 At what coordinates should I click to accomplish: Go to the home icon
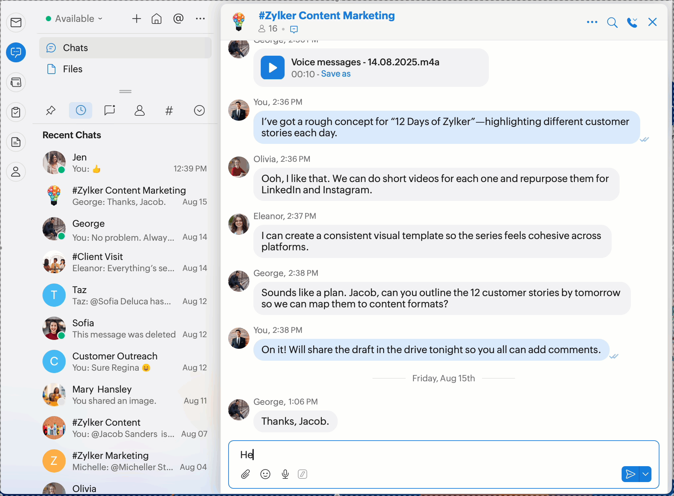click(x=157, y=19)
